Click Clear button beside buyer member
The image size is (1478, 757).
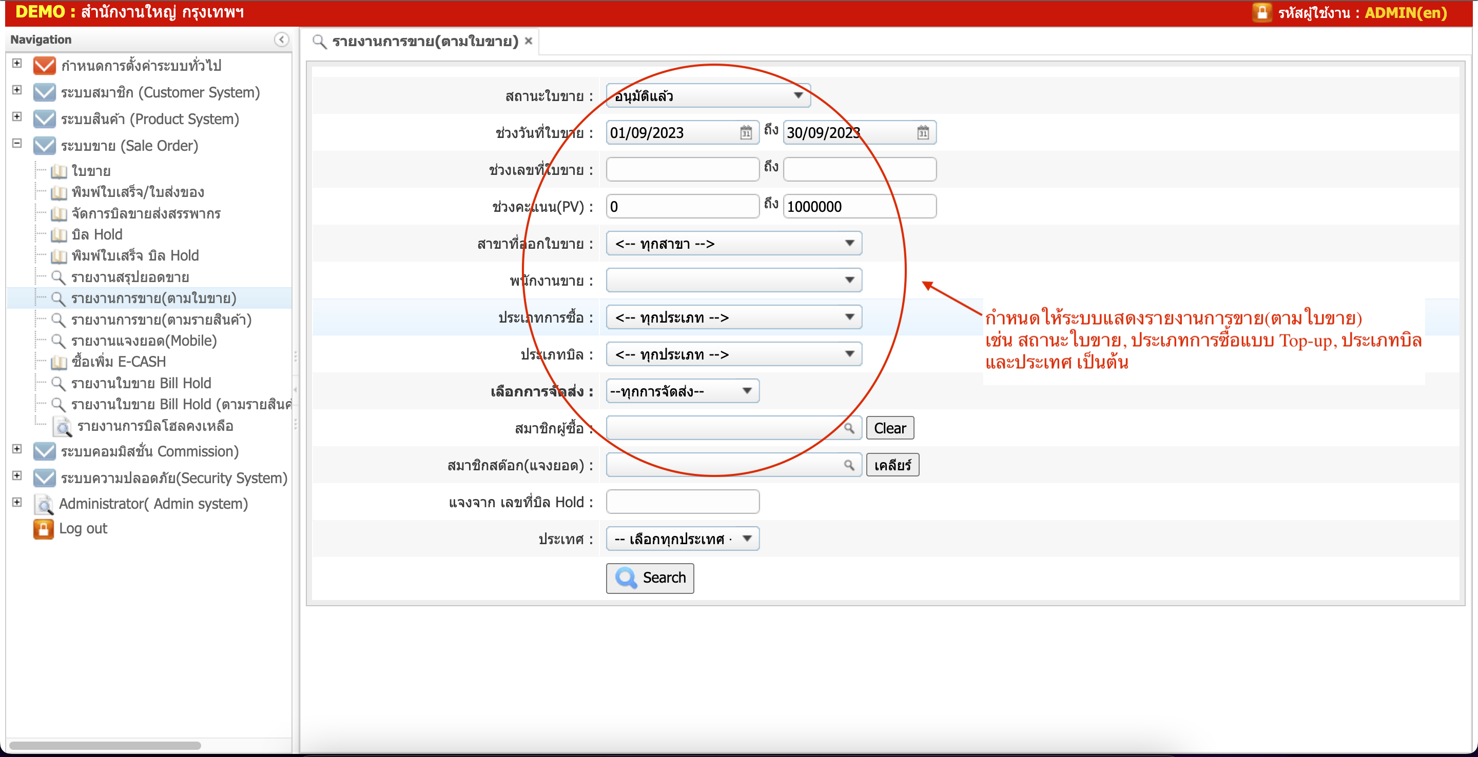point(889,428)
